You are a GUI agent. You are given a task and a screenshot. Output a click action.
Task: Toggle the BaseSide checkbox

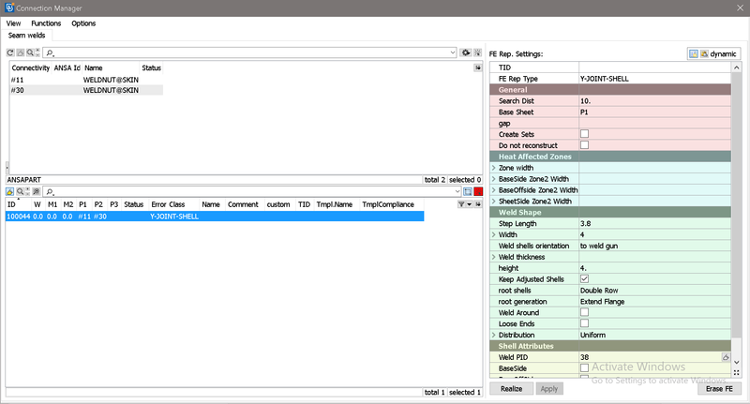point(584,368)
